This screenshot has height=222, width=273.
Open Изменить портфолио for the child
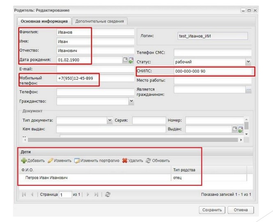click(77, 161)
